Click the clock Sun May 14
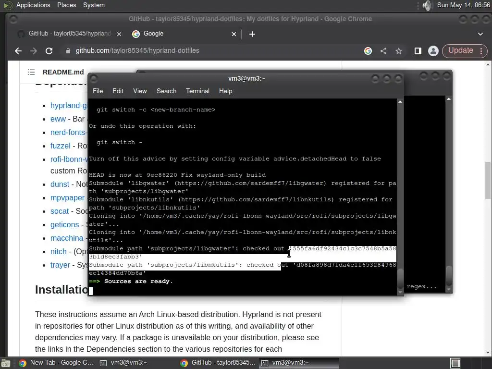 (464, 5)
